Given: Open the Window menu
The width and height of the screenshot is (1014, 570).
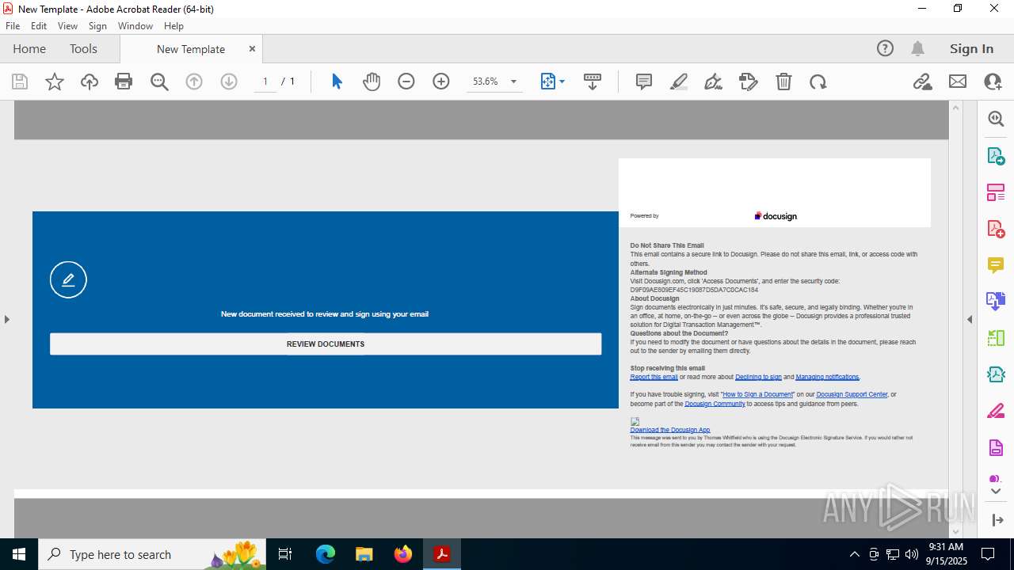Looking at the screenshot, I should coord(135,26).
